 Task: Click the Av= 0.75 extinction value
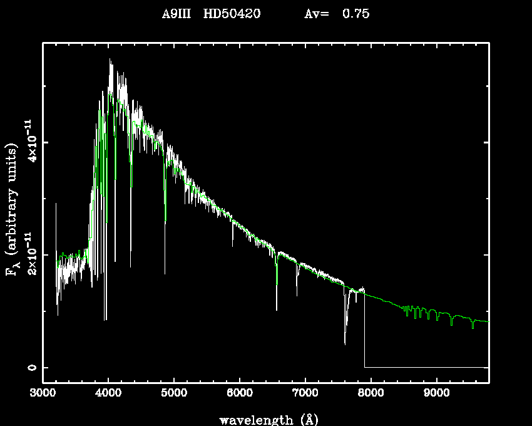point(336,14)
